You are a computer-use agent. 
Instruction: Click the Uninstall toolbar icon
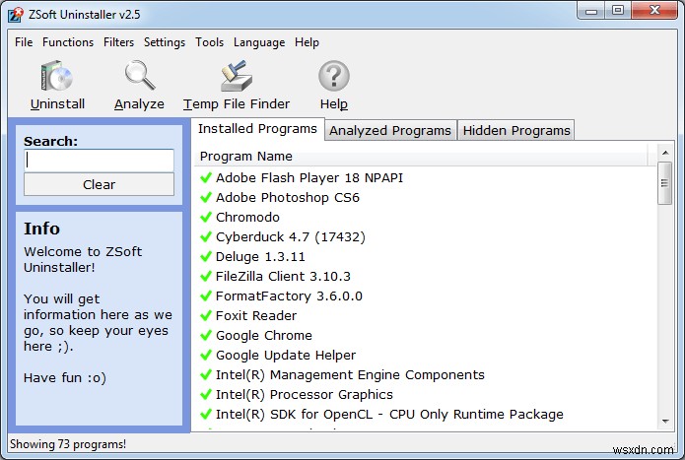coord(57,76)
